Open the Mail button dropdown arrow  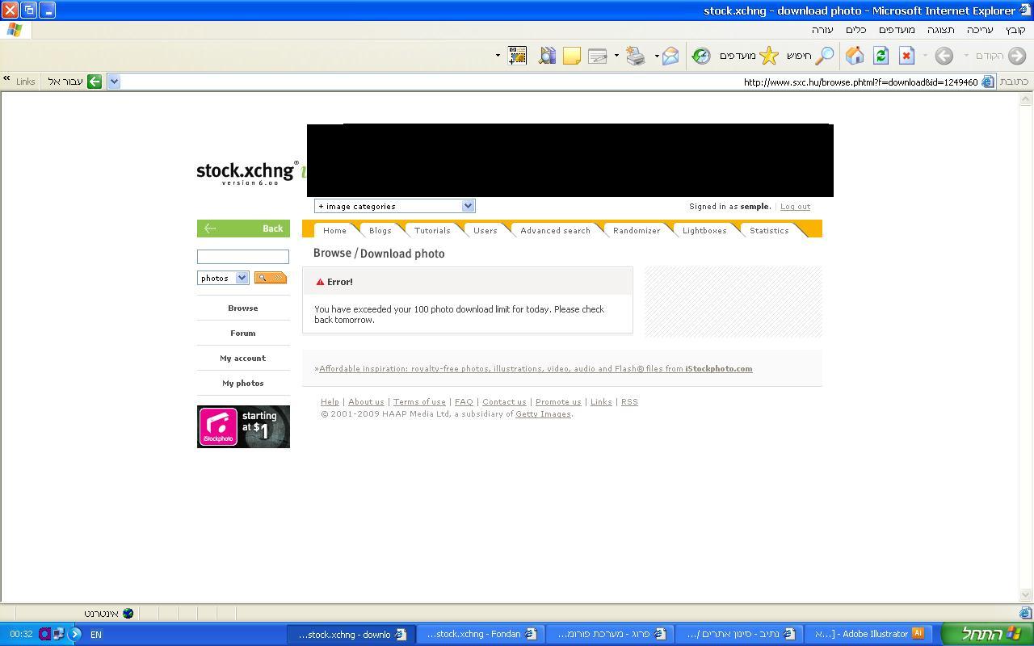click(657, 56)
